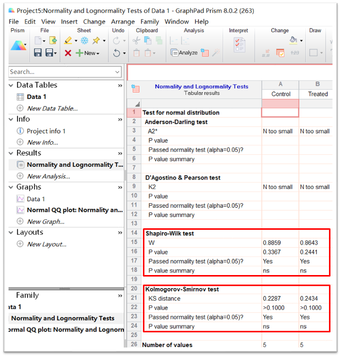Click the magic wand icon

click(216, 52)
